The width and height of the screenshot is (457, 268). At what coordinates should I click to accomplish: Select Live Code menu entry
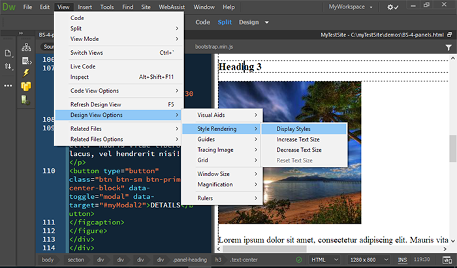click(119, 67)
